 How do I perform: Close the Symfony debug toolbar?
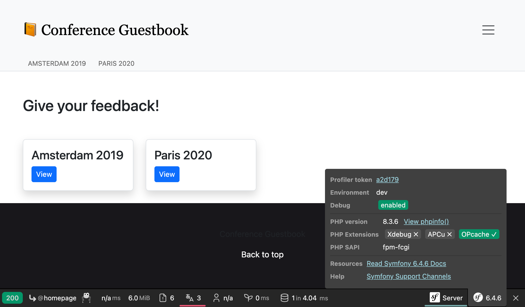[x=516, y=298]
